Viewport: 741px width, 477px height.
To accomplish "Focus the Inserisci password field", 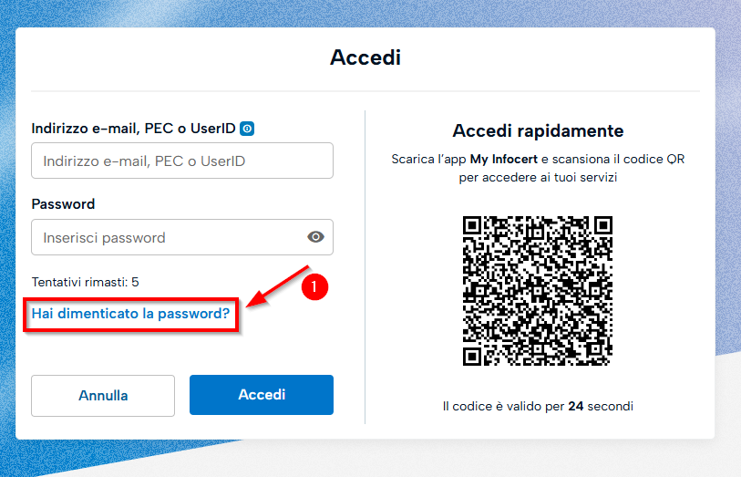I will tap(169, 237).
